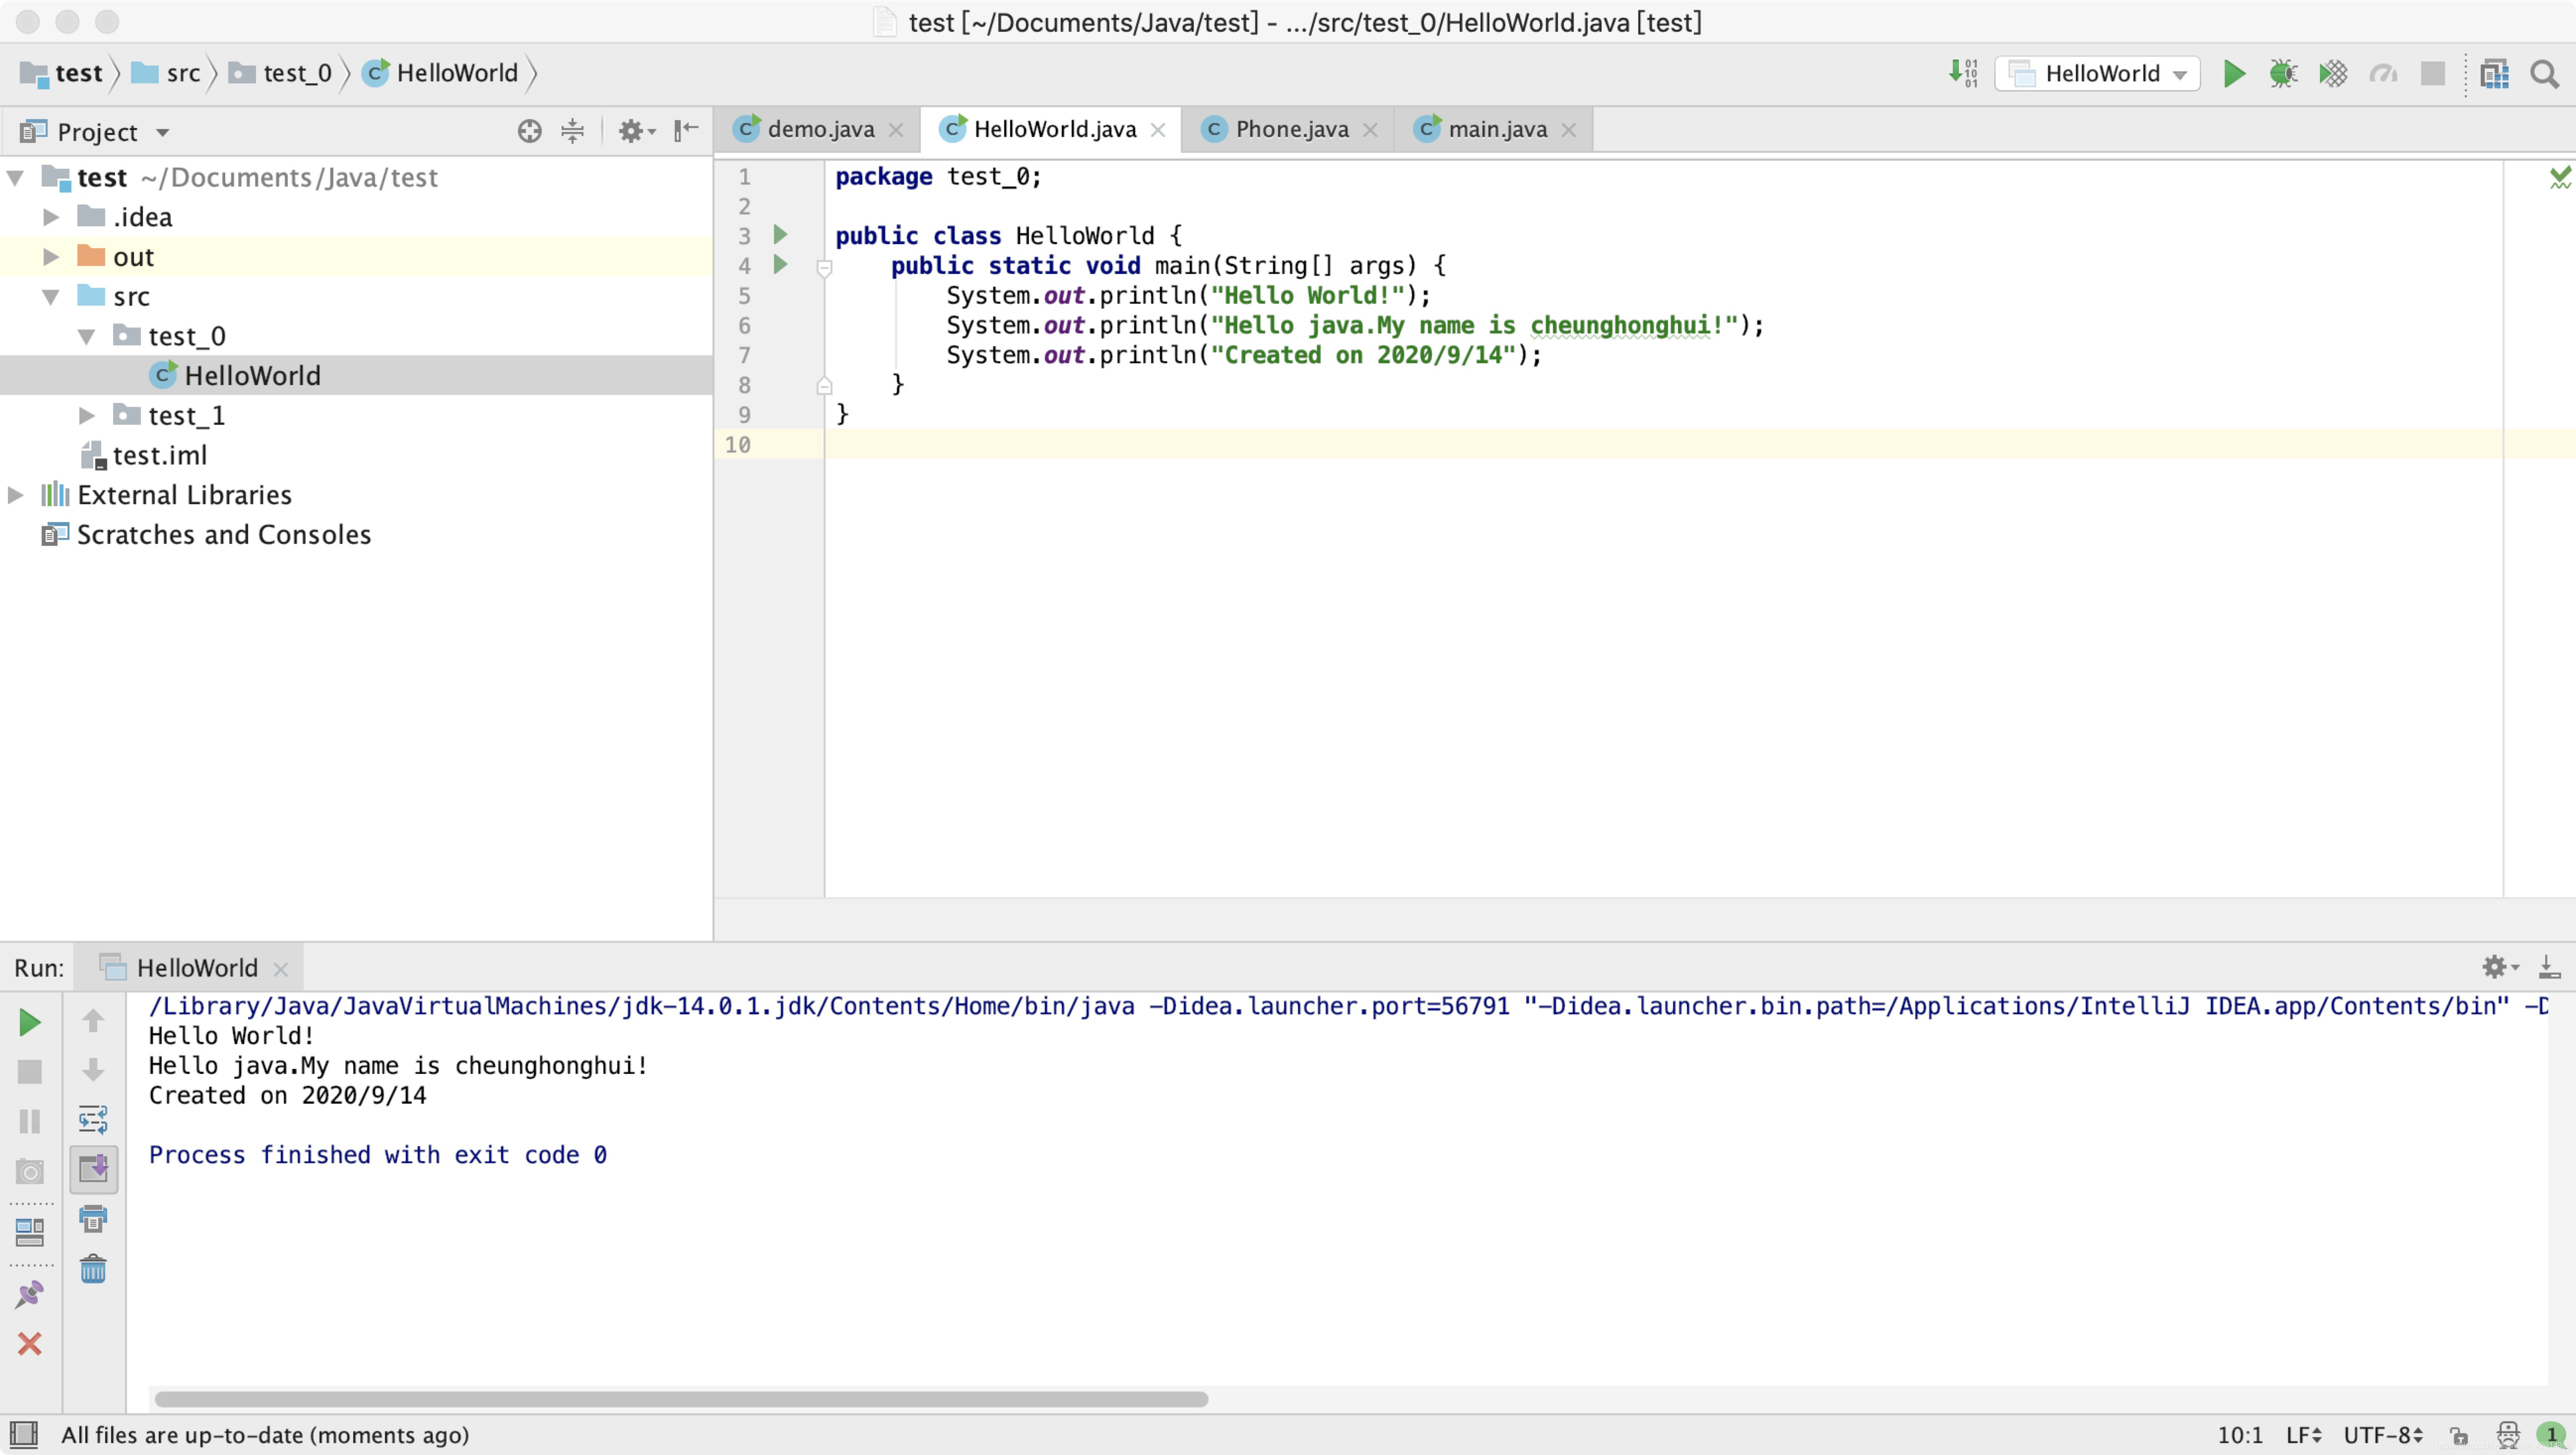Screen dimensions: 2576x1455
Task: Toggle Soft-Wrap in the console
Action: [x=93, y=1120]
